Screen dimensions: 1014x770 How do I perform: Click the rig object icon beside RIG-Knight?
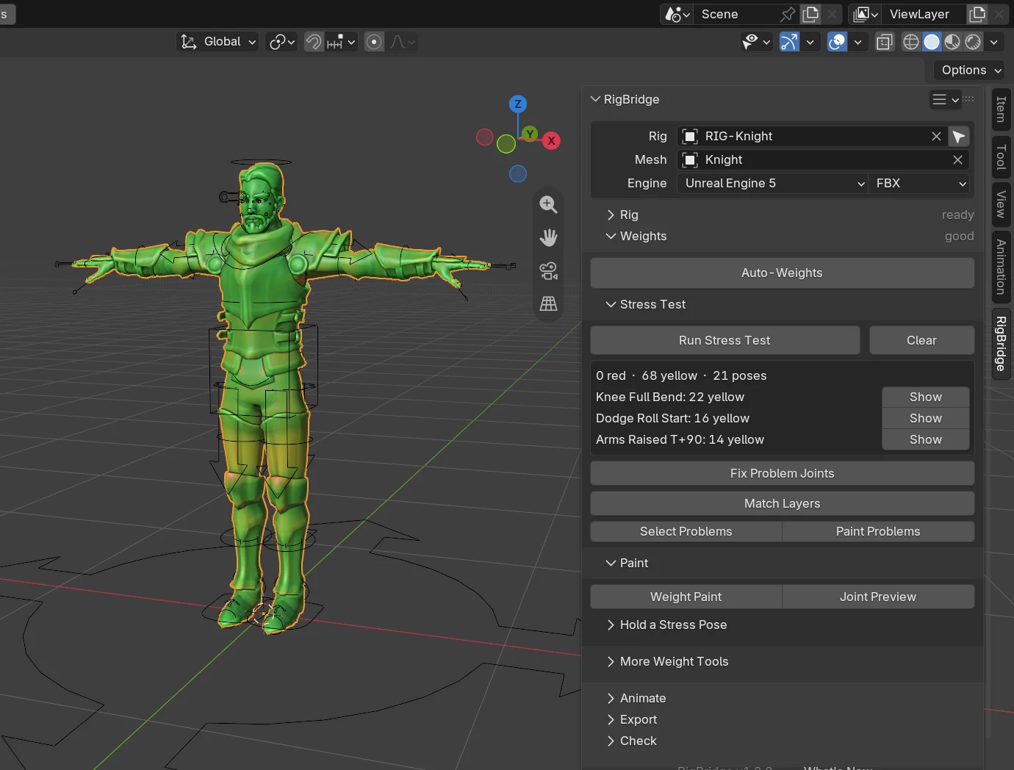coord(690,136)
